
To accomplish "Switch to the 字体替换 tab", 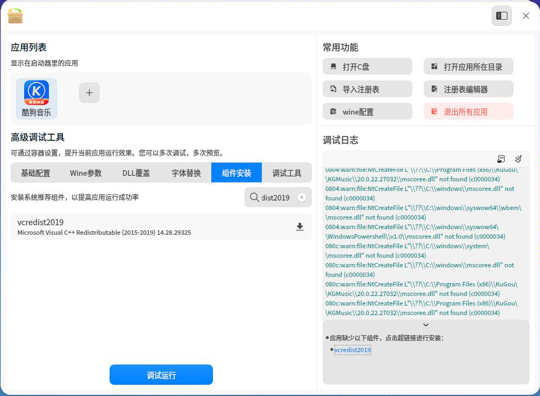I will click(x=187, y=173).
